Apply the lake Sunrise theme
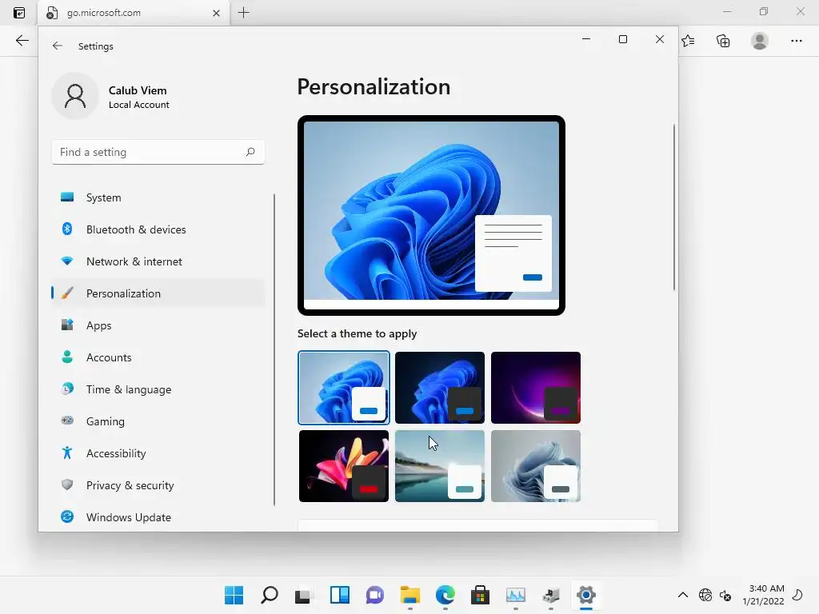819x614 pixels. (x=440, y=466)
